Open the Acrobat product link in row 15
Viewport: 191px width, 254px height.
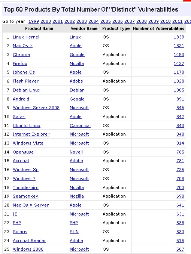pos(21,161)
